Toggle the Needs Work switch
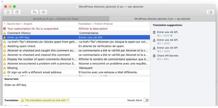The image size is (218, 108). [x=146, y=100]
